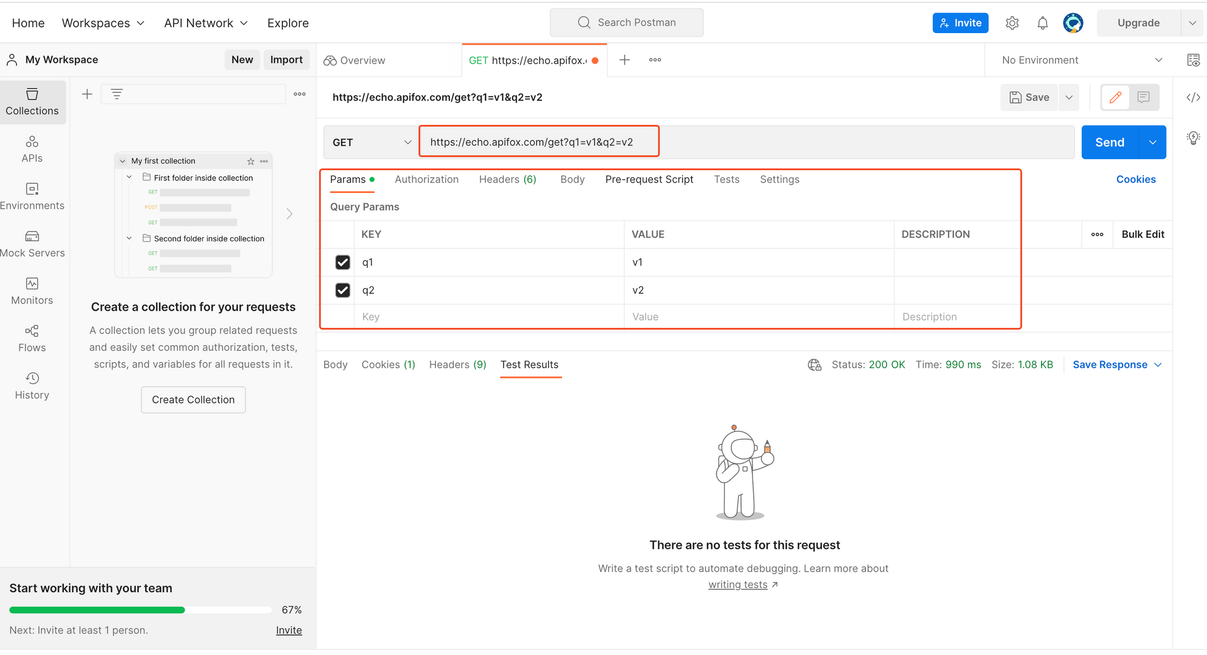Click the lightbulb info icon

tap(1193, 138)
